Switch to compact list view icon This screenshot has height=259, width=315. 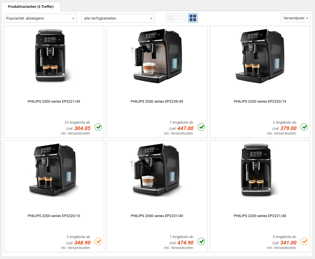(x=182, y=18)
